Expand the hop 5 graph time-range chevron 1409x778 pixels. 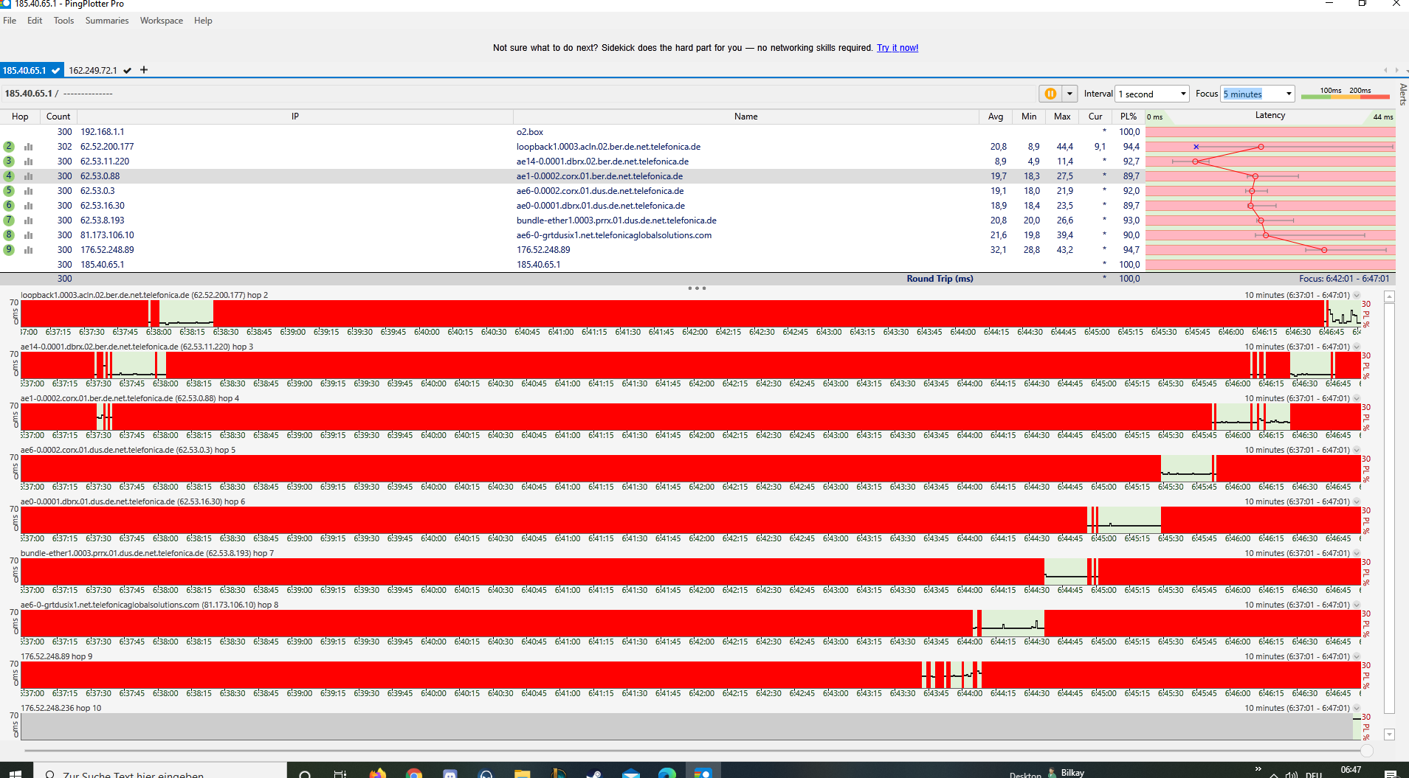(1357, 450)
